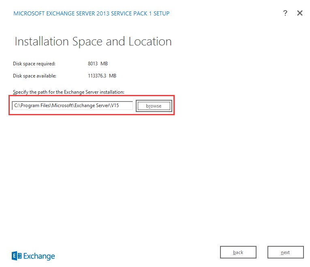Click the blue Exchange logo icon
310x267 pixels.
tap(17, 256)
